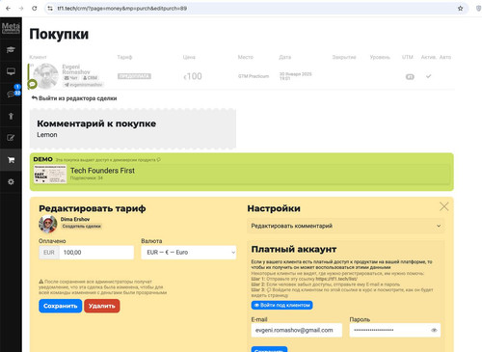
Task: Click Evgeni Romashov avatar photo
Action: click(x=45, y=76)
